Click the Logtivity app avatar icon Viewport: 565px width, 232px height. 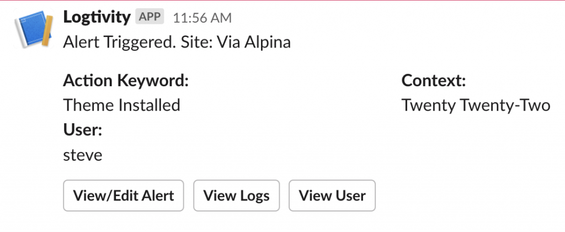pyautogui.click(x=34, y=29)
